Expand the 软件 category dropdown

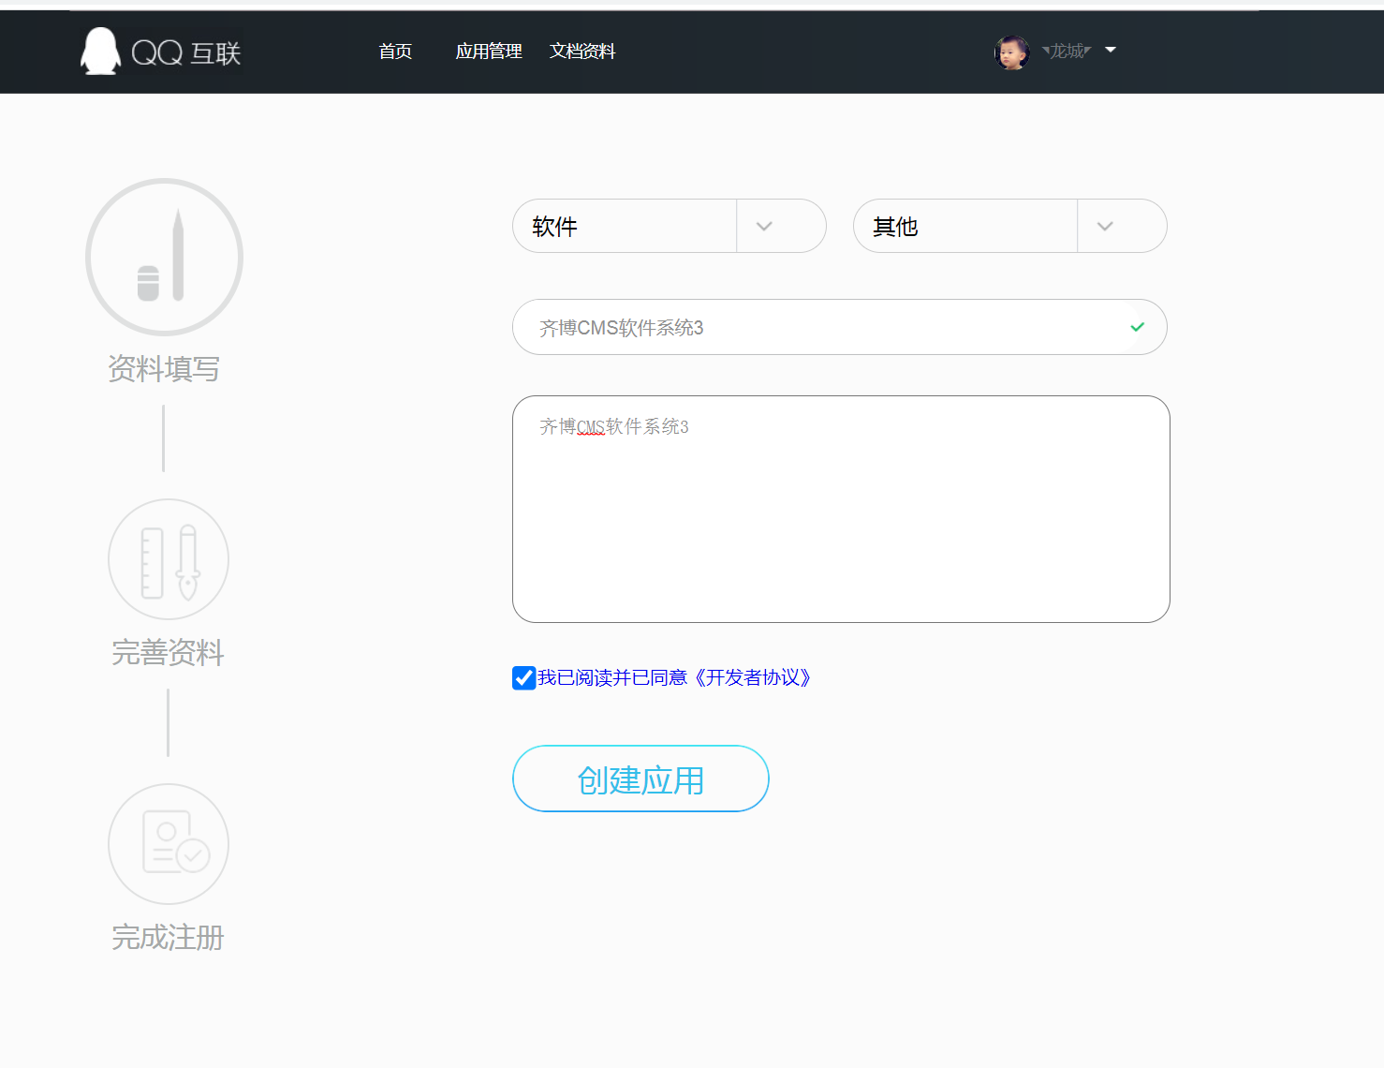(670, 226)
